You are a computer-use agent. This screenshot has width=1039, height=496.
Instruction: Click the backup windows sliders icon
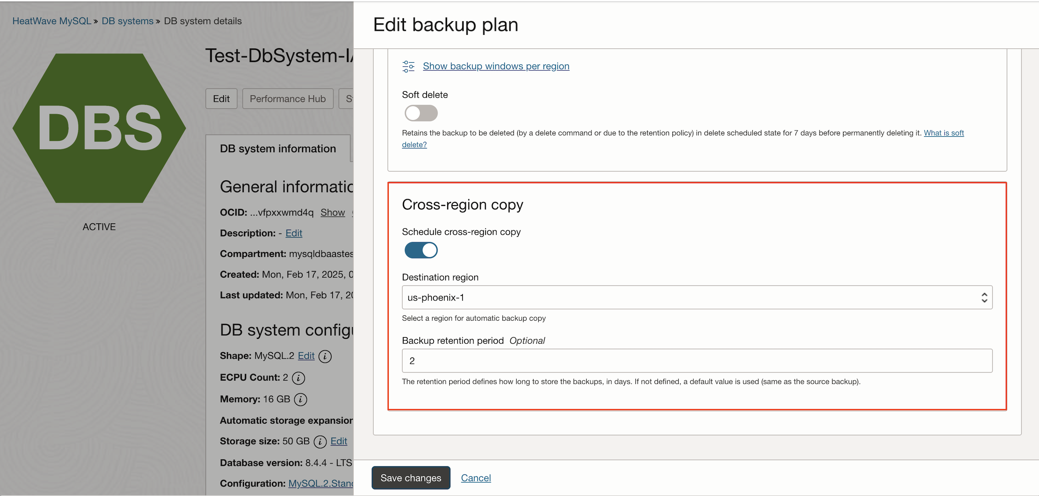[x=408, y=66]
